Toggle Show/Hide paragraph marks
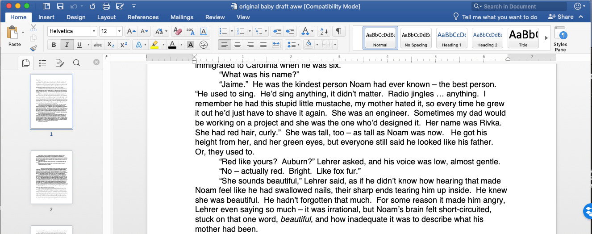592x234 pixels. (338, 31)
